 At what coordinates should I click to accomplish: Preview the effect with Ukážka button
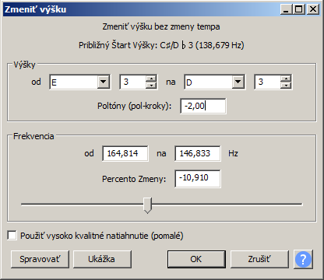click(x=102, y=259)
